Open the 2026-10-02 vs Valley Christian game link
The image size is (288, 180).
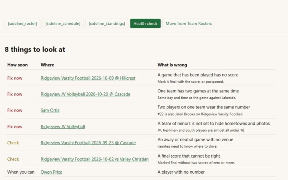click(x=94, y=159)
